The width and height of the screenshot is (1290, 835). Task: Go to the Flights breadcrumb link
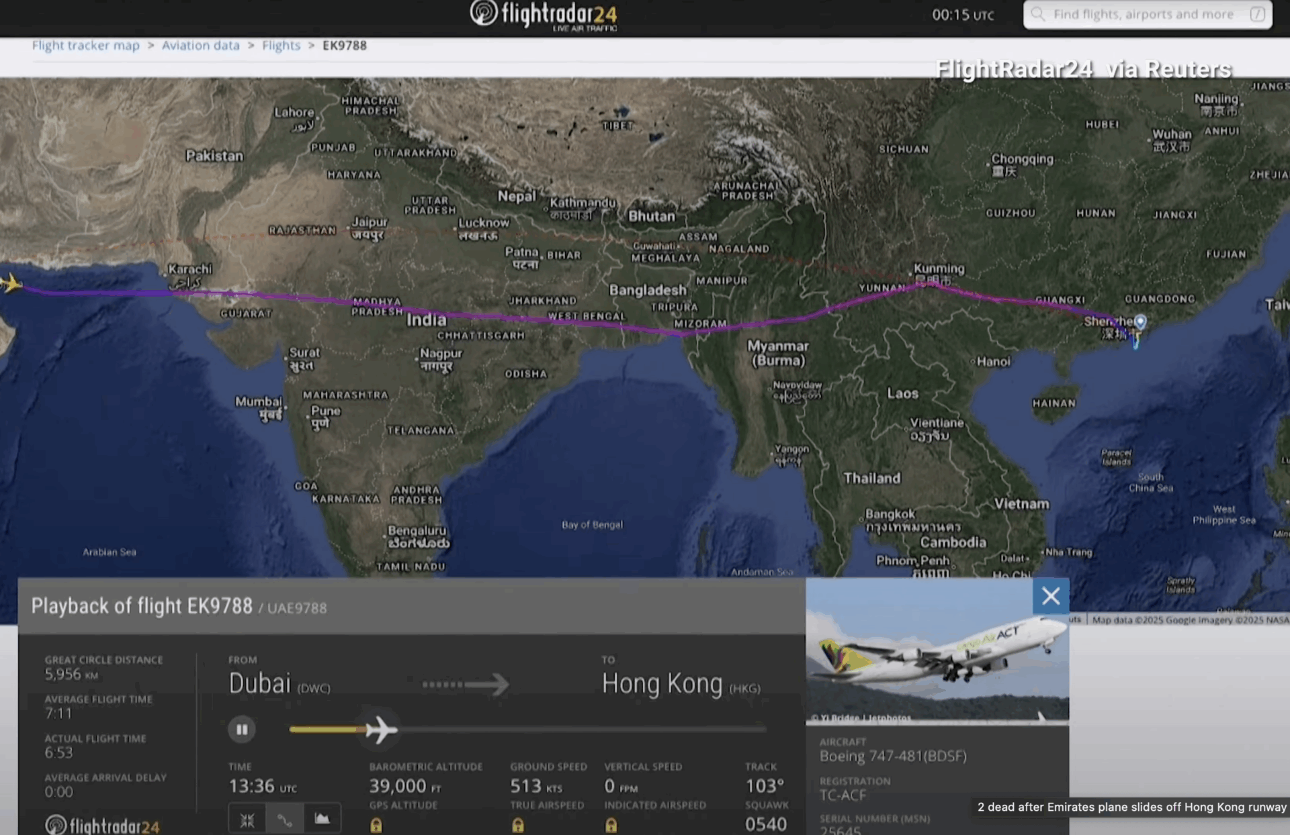click(281, 45)
